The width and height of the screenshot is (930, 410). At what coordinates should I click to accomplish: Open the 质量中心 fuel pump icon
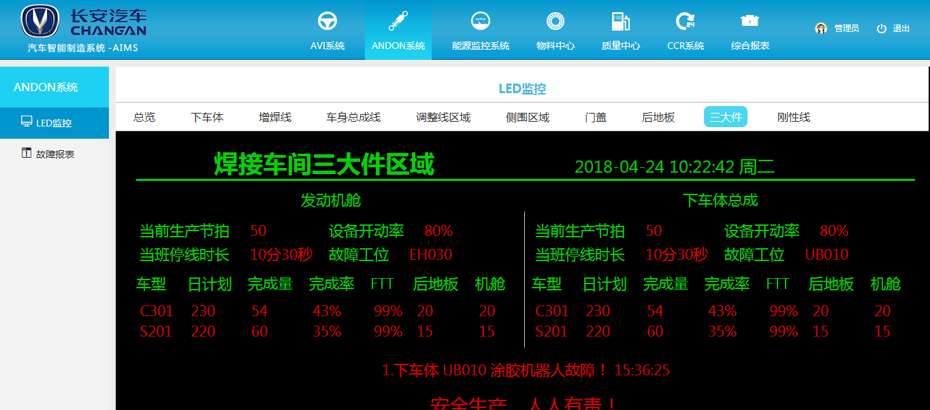pos(620,21)
